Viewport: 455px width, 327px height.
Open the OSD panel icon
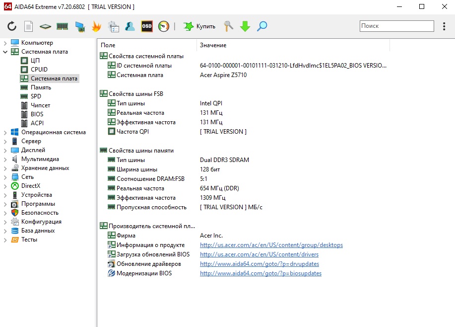[x=147, y=26]
